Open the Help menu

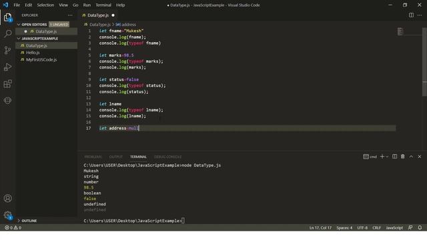120,5
